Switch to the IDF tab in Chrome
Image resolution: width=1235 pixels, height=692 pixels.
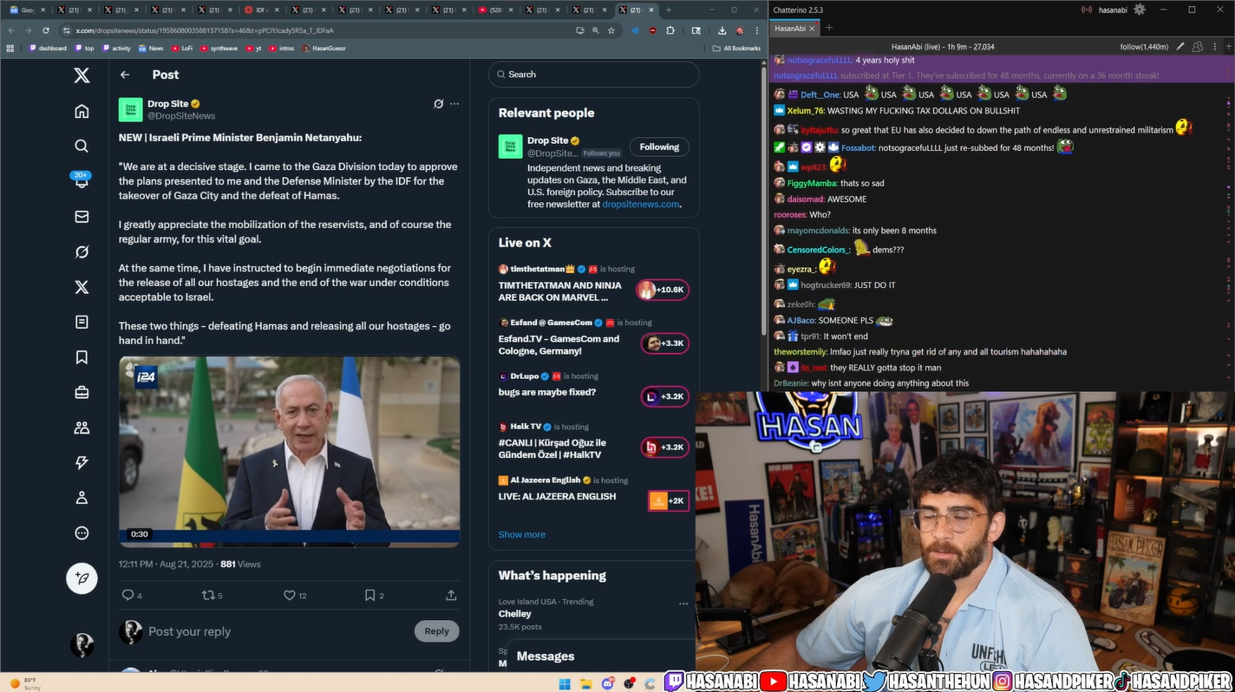(x=261, y=10)
